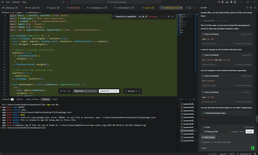258x155 pixels.
Task: Click the Reject File button
Action: click(85, 91)
